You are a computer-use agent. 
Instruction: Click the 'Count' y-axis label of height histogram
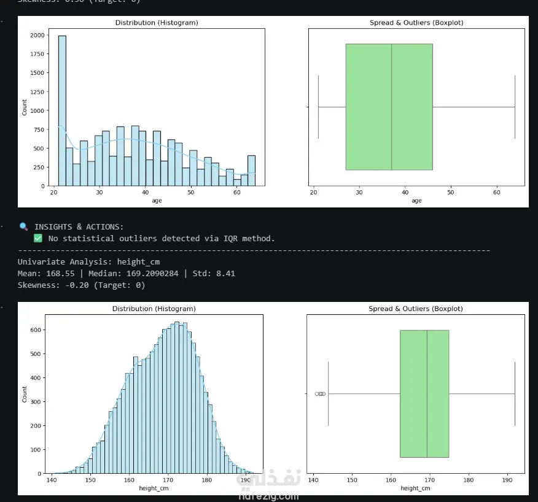tap(25, 394)
